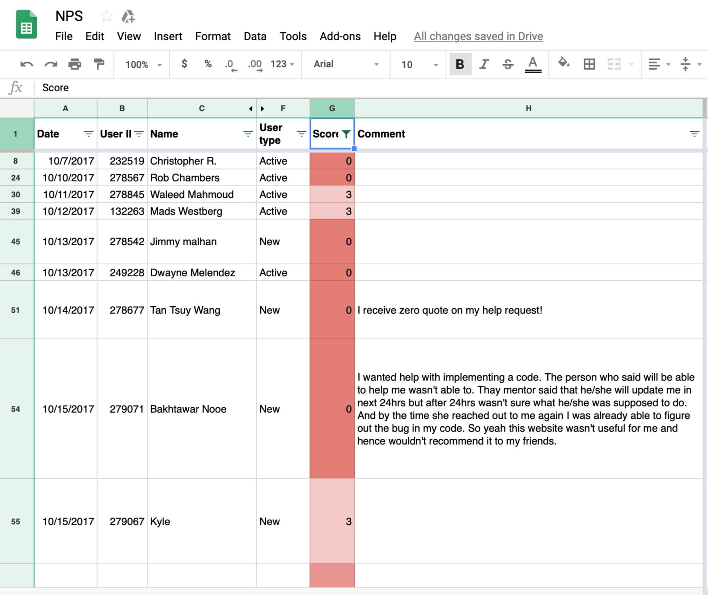This screenshot has height=595, width=708.
Task: Open the User ID column filter
Action: (x=139, y=134)
